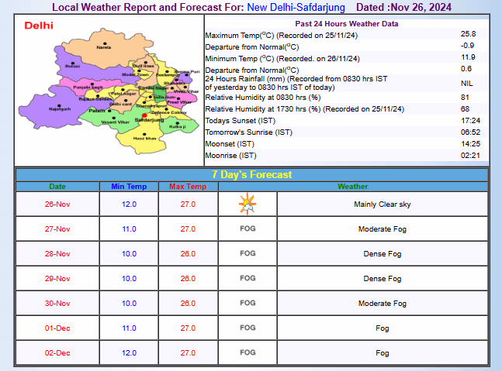Screen dimensions: 502x371
Task: Click the sunny weather icon for 26-Nov
Action: pyautogui.click(x=248, y=204)
